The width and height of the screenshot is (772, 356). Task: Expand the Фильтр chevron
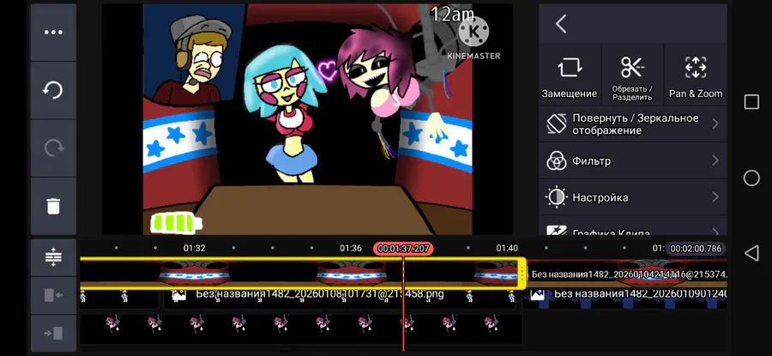tap(715, 160)
